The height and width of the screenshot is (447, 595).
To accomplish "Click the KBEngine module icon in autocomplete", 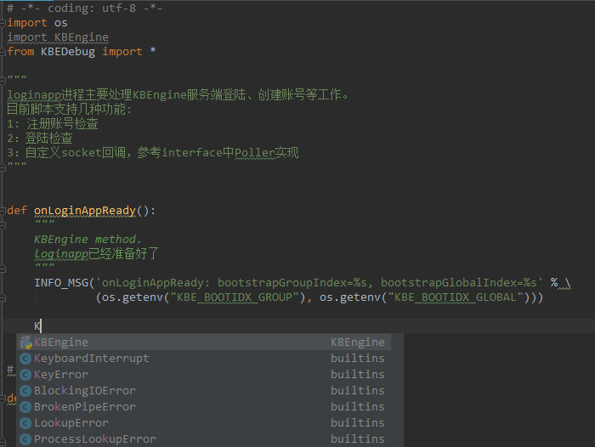I will coord(25,342).
